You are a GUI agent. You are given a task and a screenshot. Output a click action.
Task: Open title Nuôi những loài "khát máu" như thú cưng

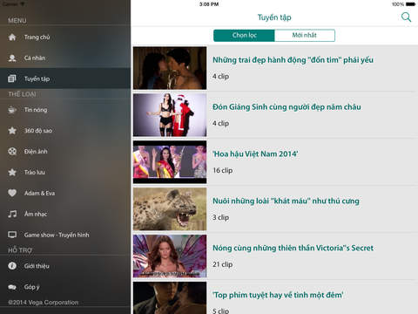[286, 201]
